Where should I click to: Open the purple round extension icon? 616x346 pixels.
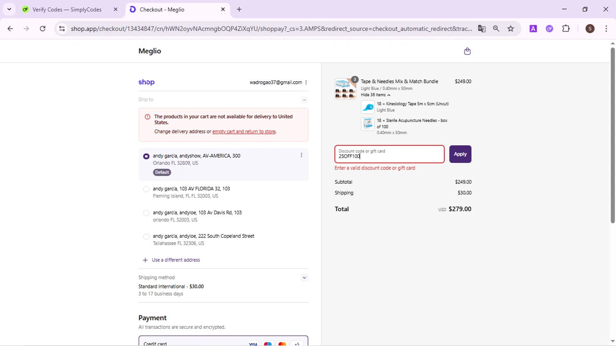pyautogui.click(x=549, y=29)
